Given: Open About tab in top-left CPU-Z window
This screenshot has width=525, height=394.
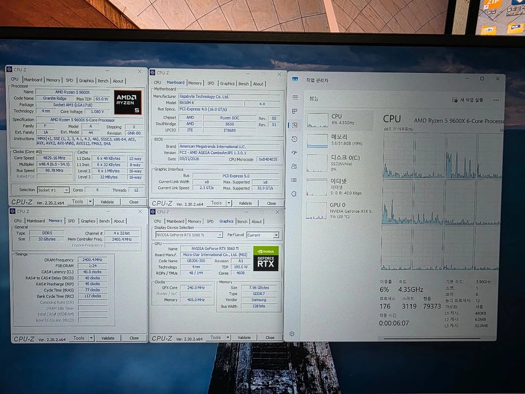Looking at the screenshot, I should coord(118,81).
